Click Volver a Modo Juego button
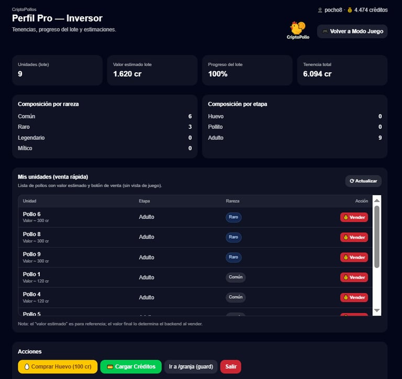Image resolution: width=402 pixels, height=379 pixels. (x=352, y=31)
